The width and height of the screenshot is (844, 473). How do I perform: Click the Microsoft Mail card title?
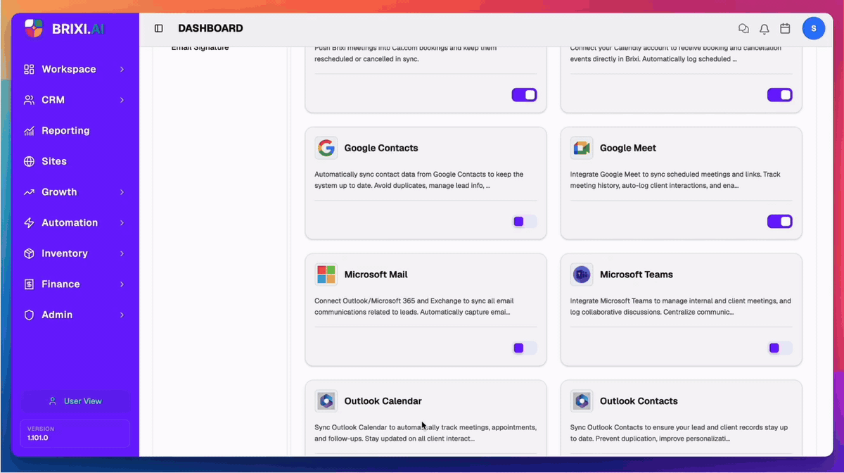376,275
